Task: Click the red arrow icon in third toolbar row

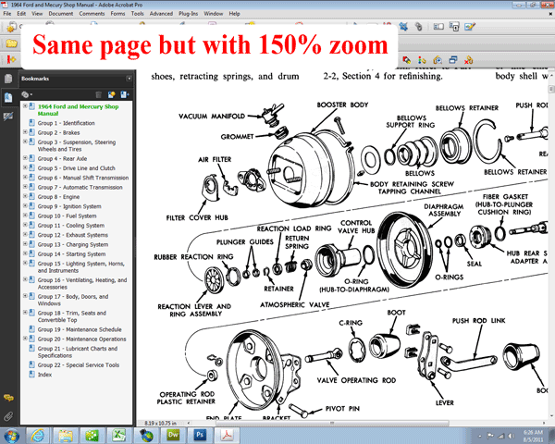Action: (x=11, y=59)
